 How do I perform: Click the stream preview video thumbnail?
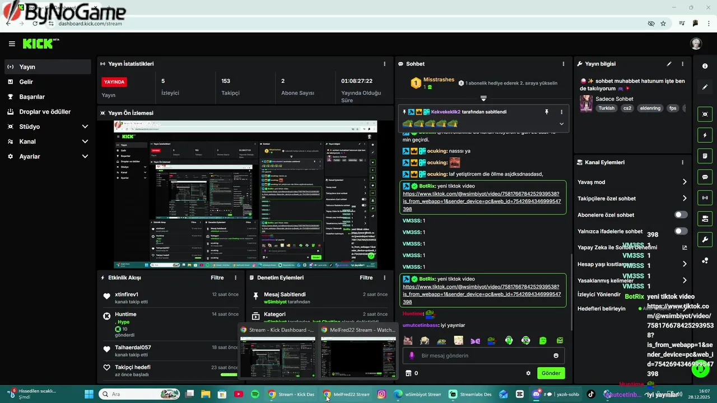245,194
